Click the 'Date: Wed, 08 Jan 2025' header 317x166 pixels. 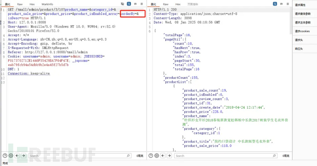coord(187,22)
